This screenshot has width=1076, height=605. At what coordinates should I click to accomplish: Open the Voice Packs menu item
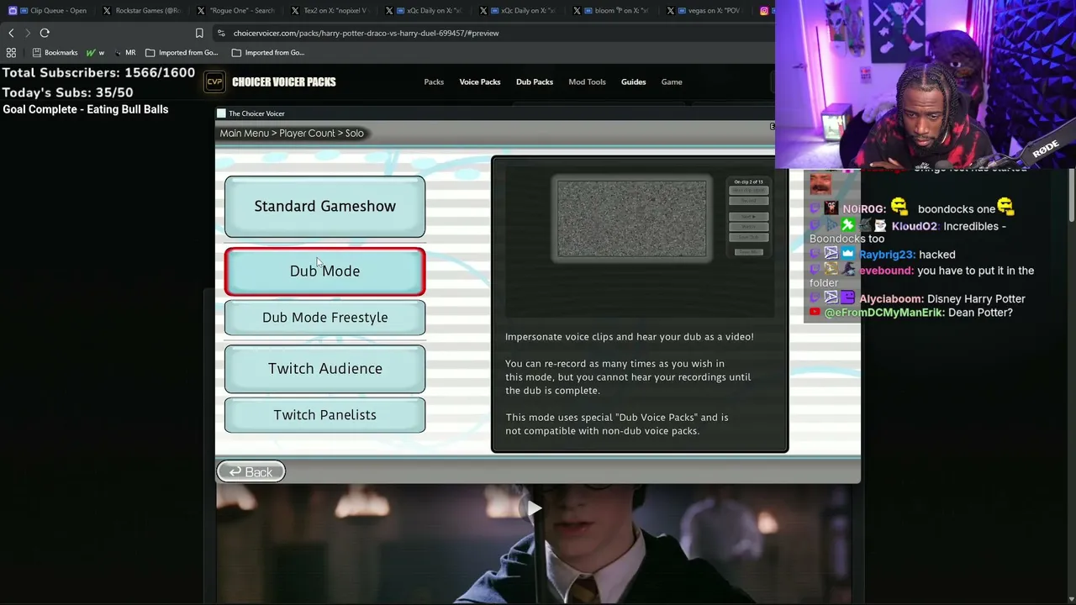tap(480, 82)
